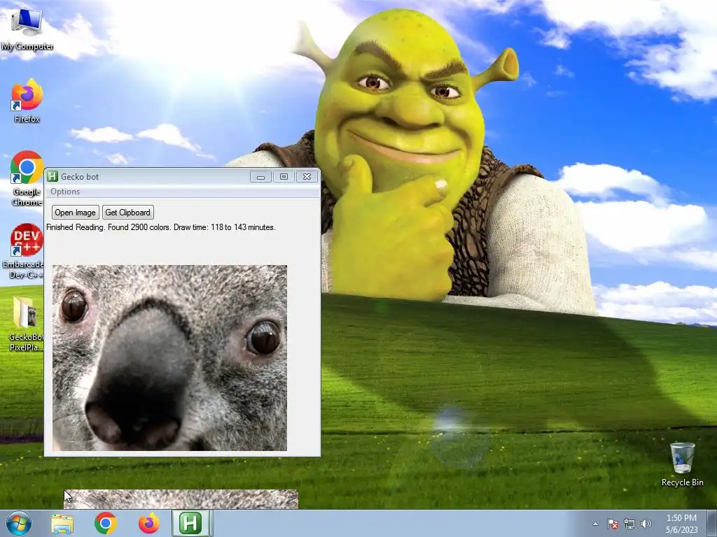Click the Get Clipboard button
The height and width of the screenshot is (537, 717).
click(127, 213)
